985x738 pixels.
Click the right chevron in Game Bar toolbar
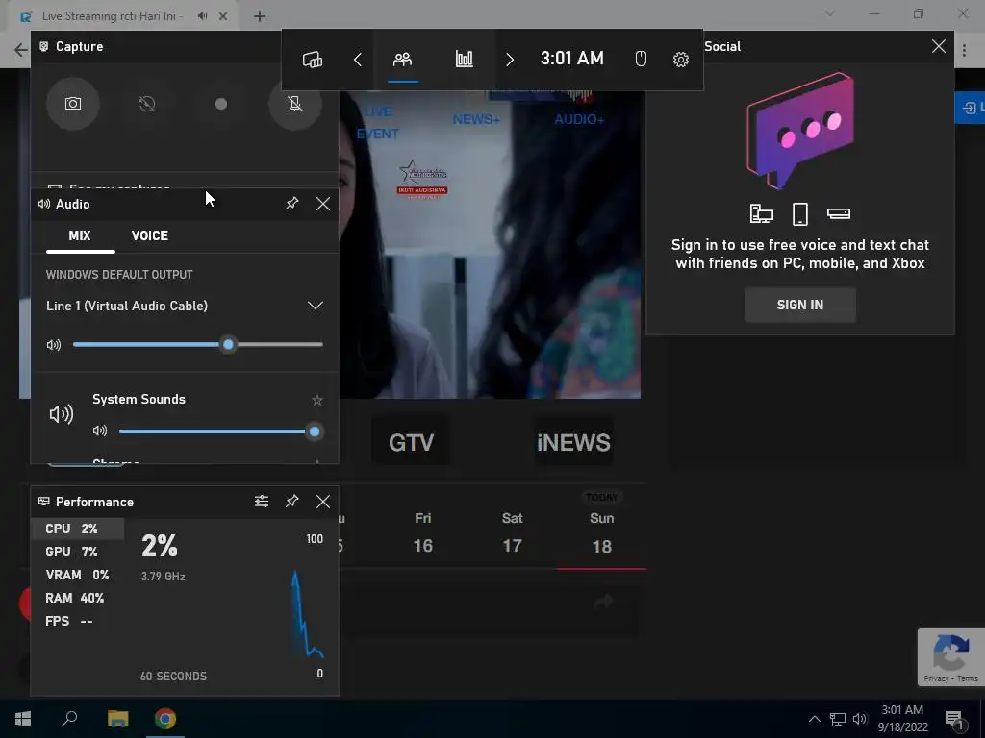(510, 60)
